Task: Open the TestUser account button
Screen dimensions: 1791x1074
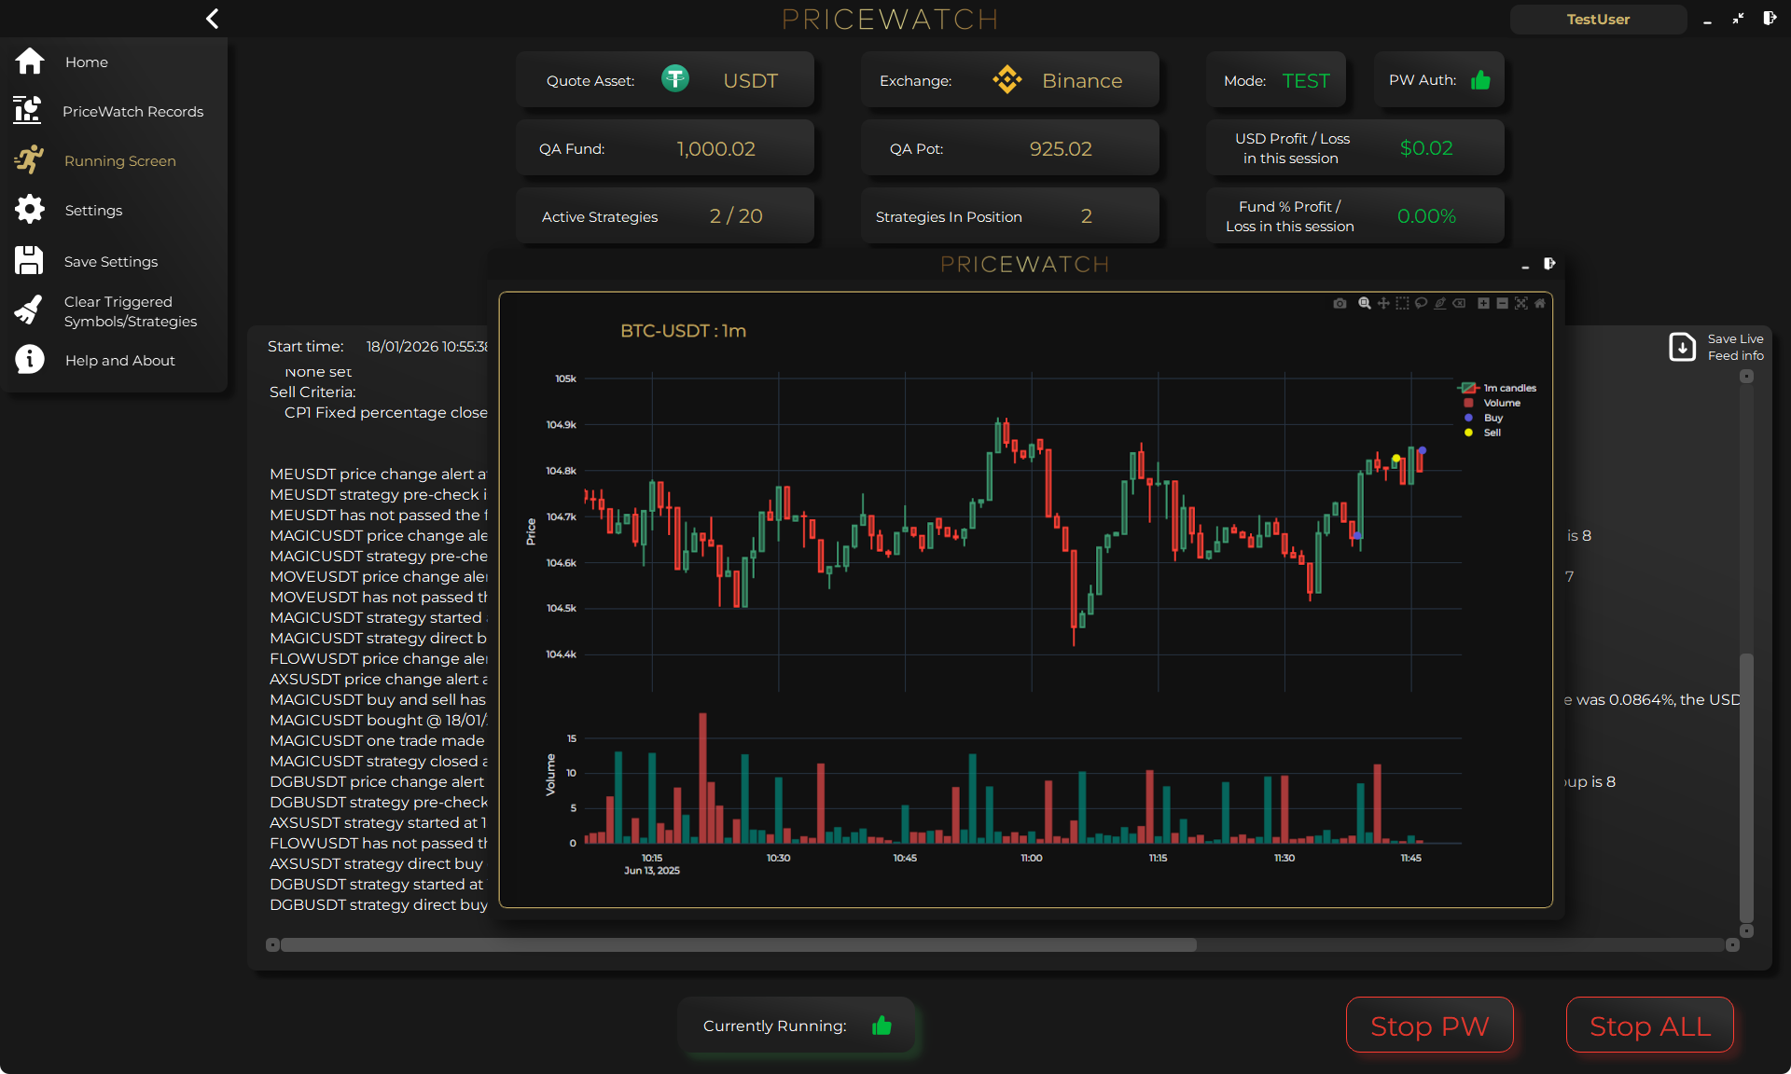Action: click(1598, 19)
